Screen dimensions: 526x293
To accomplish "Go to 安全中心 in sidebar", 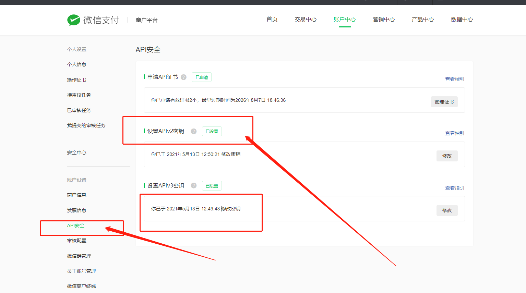I will tap(76, 152).
